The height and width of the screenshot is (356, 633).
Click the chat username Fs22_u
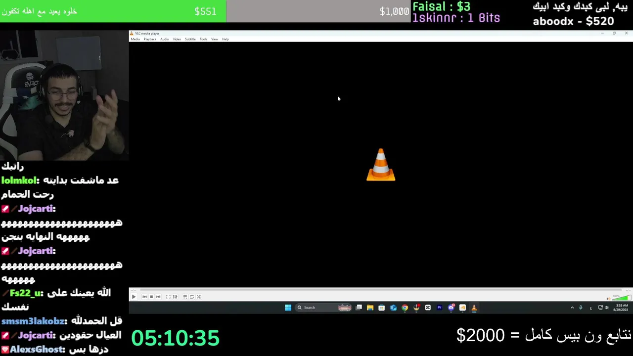point(25,293)
